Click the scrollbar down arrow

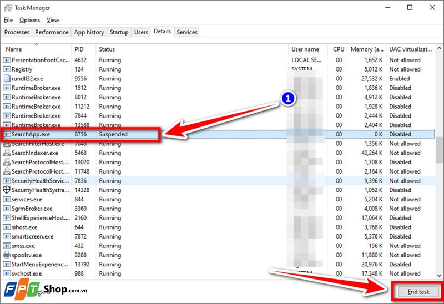click(x=439, y=275)
